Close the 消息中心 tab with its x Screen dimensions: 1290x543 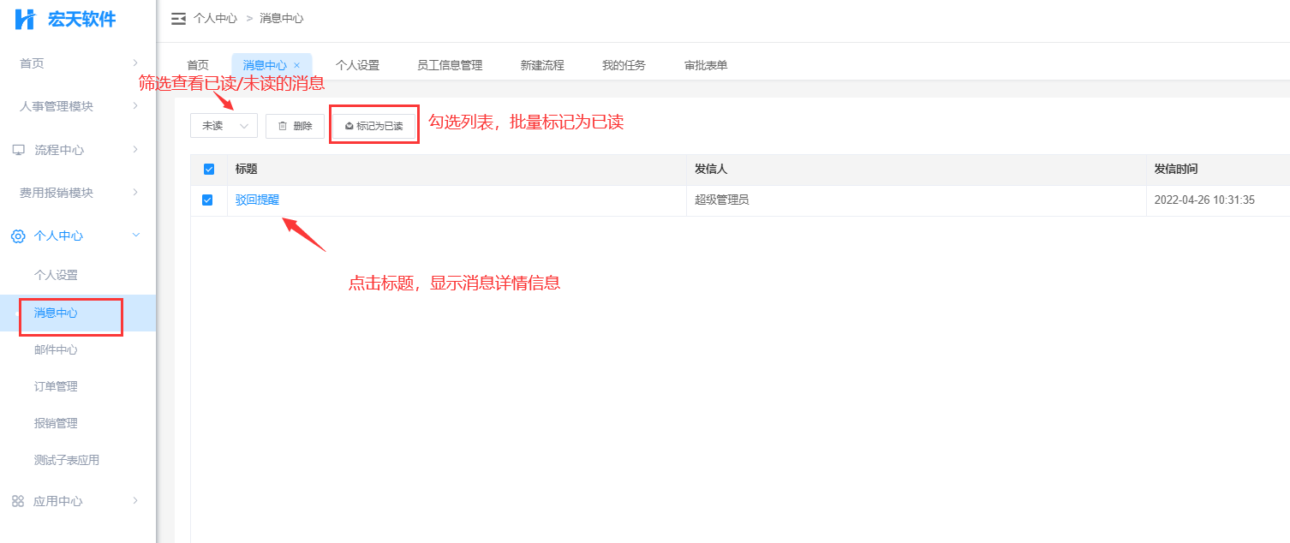(296, 65)
